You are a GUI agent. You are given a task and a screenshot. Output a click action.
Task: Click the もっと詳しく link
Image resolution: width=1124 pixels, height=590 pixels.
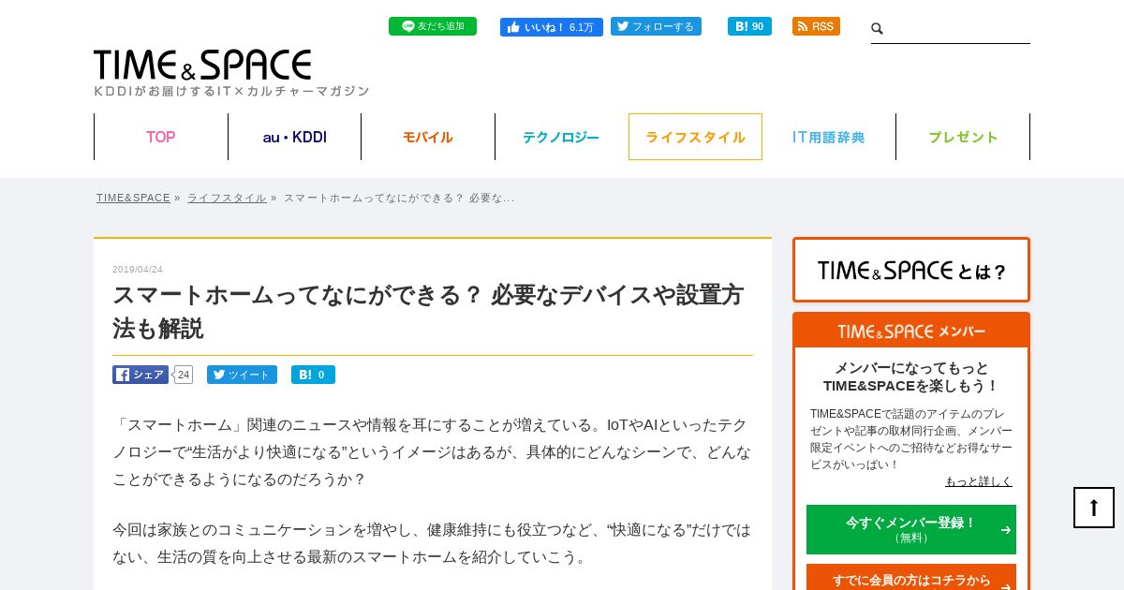point(979,481)
